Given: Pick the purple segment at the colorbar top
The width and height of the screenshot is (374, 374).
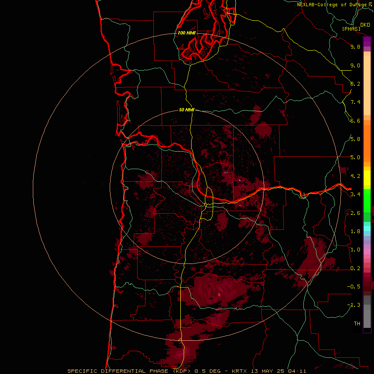Looking at the screenshot, I should coord(367,42).
